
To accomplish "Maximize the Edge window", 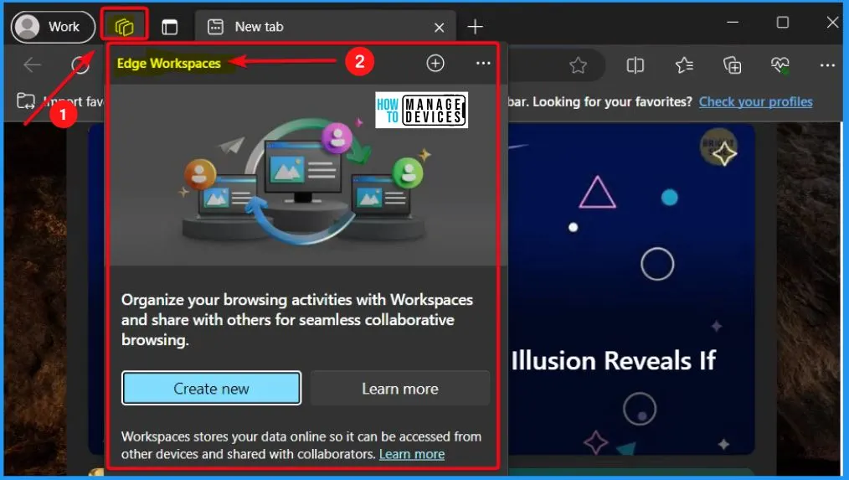I will pos(782,23).
